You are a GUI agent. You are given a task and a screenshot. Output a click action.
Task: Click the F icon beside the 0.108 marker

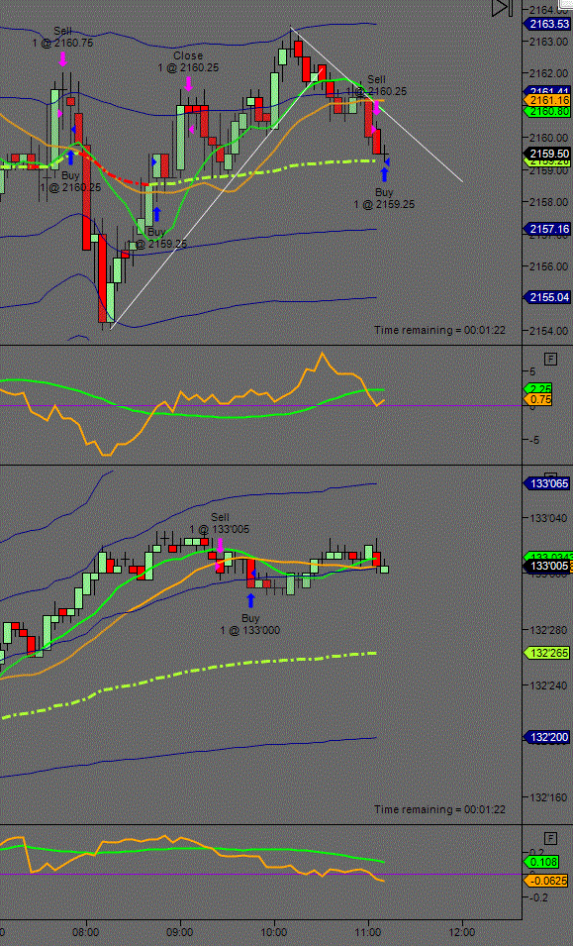(550, 838)
